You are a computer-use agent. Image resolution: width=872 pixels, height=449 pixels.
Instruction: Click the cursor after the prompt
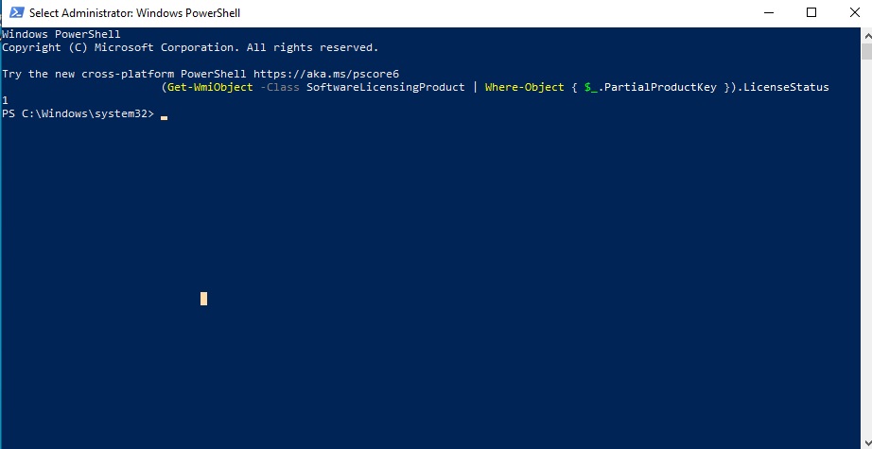(164, 116)
